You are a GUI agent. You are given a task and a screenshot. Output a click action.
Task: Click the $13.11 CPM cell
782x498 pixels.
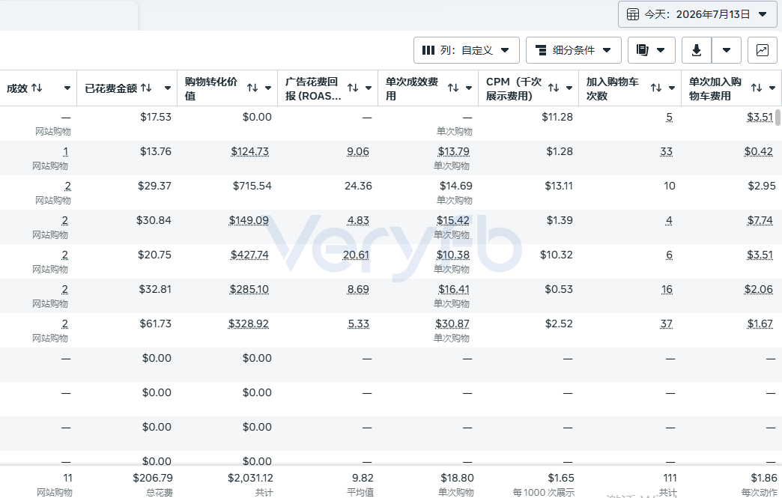coord(559,186)
